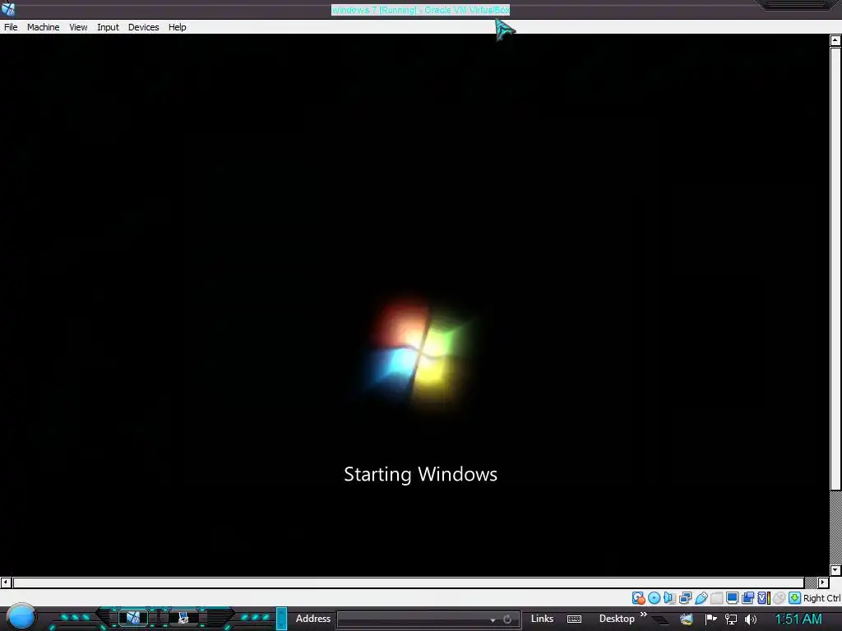Click the vertical scrollbar down arrow
842x631 pixels.
pos(835,570)
